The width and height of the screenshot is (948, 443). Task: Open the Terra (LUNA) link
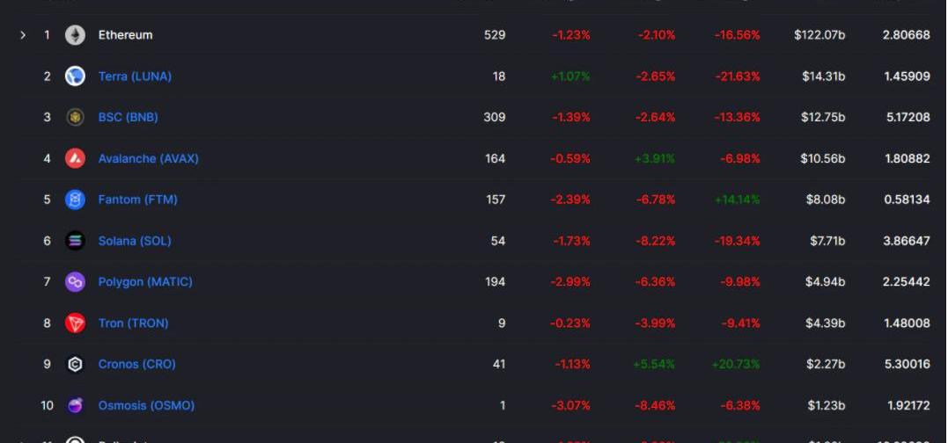click(135, 76)
